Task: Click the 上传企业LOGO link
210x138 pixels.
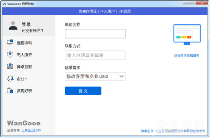Action: point(31,130)
